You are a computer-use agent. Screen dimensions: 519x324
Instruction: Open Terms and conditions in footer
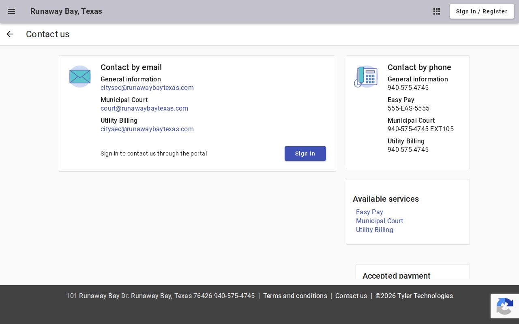pyautogui.click(x=295, y=296)
